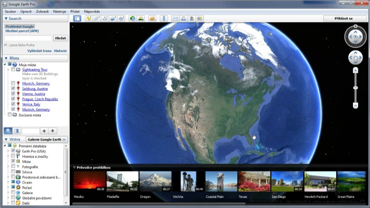Expand the Sightseeing Tour folder
The width and height of the screenshot is (370, 208).
point(8,70)
